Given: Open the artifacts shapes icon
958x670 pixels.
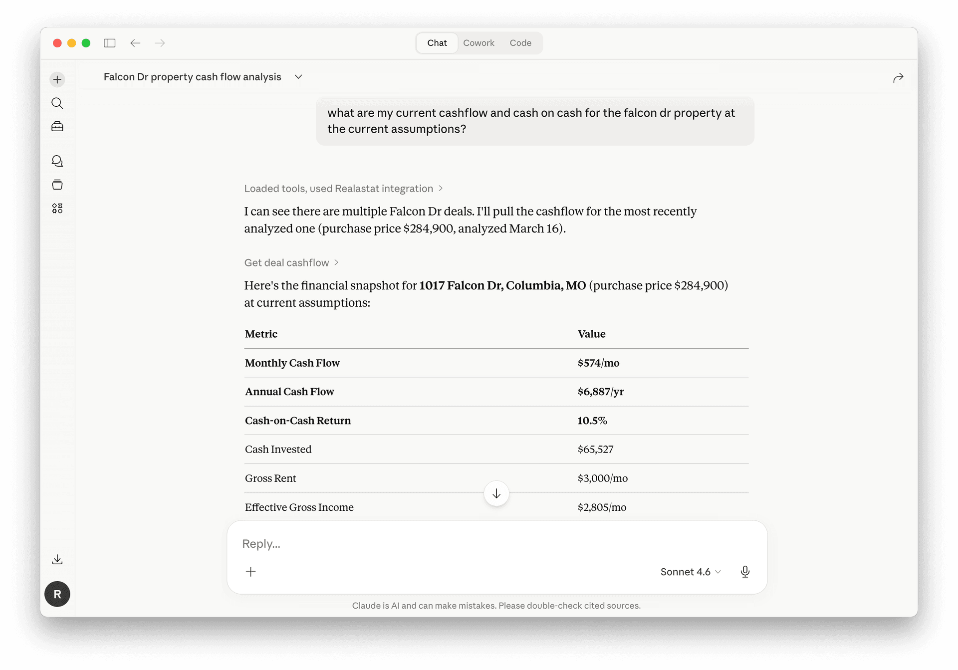Looking at the screenshot, I should tap(57, 208).
